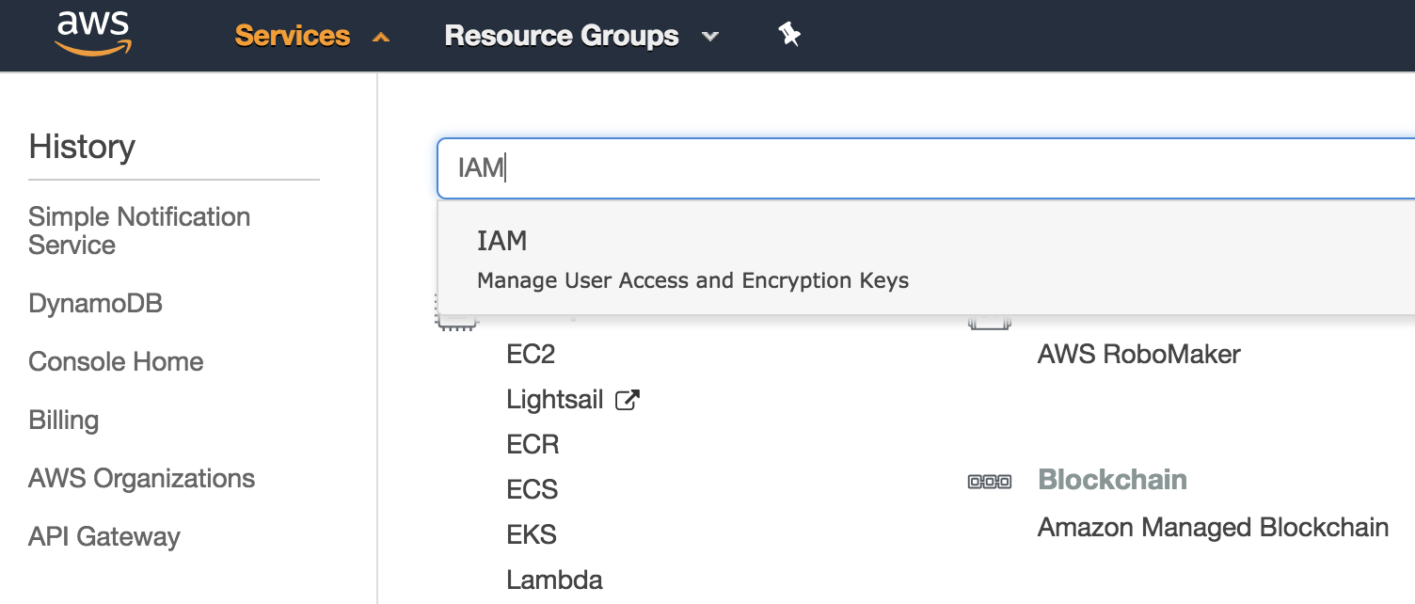Viewport: 1415px width, 604px height.
Task: Open the Lightsail service
Action: (555, 400)
